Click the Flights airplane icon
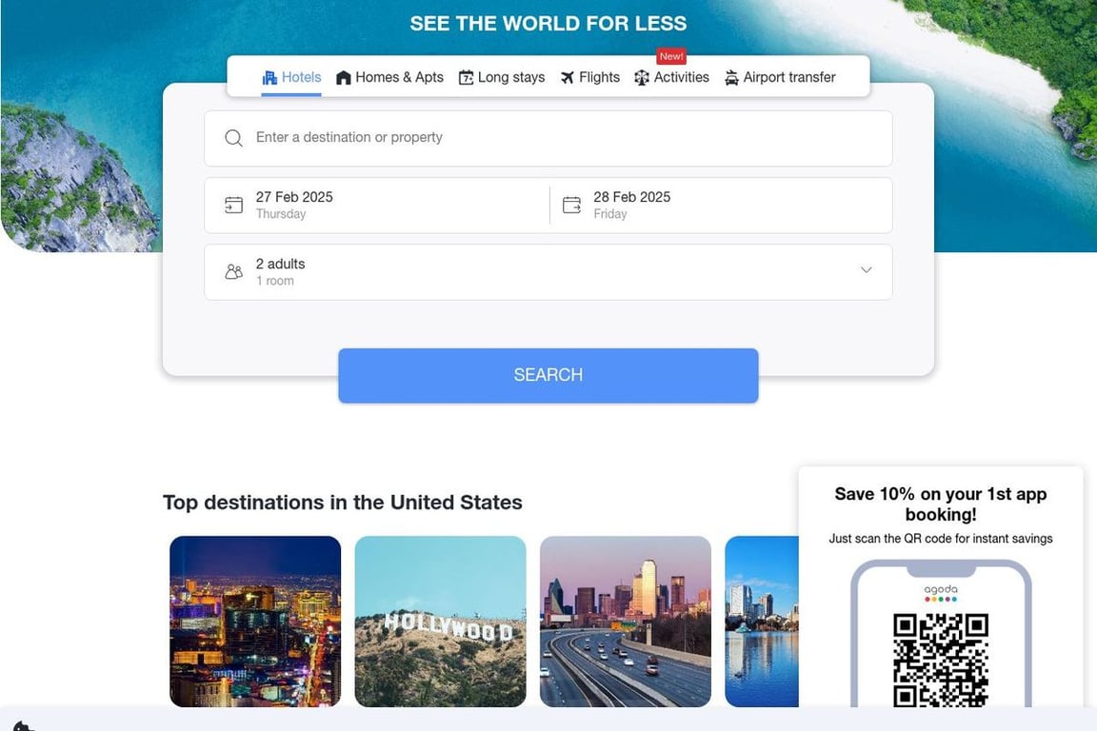Image resolution: width=1097 pixels, height=731 pixels. [x=568, y=78]
